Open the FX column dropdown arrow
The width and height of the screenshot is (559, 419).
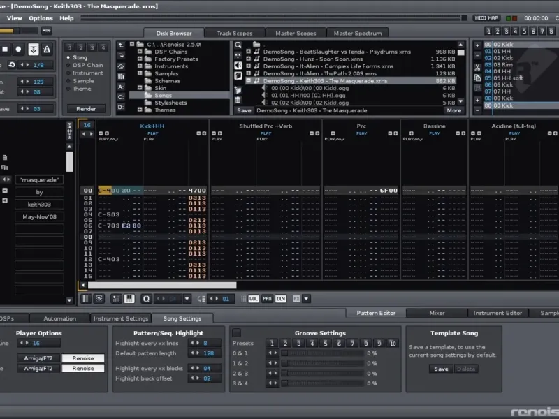[307, 299]
